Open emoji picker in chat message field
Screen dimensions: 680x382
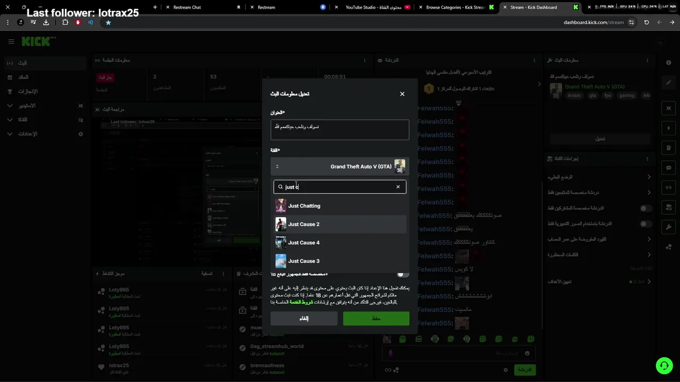(x=527, y=353)
